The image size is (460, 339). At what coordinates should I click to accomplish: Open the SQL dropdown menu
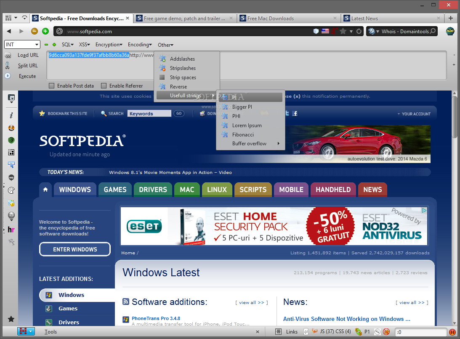click(x=67, y=45)
